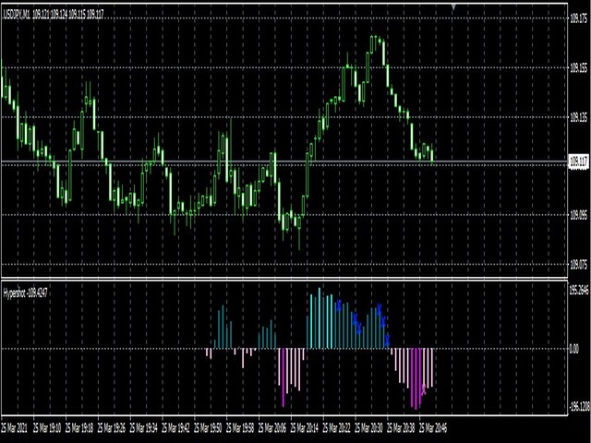This screenshot has width=591, height=443.
Task: Click the 25 Mar 19:26 time label
Action: tap(112, 428)
